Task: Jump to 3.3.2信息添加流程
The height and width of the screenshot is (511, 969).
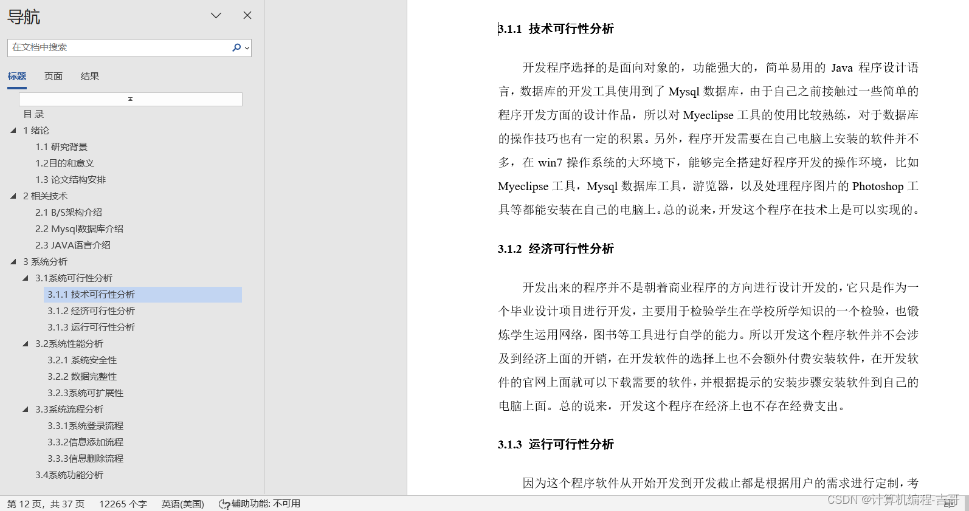Action: pyautogui.click(x=86, y=442)
